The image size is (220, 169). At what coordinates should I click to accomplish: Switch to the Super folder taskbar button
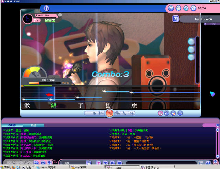87,167
